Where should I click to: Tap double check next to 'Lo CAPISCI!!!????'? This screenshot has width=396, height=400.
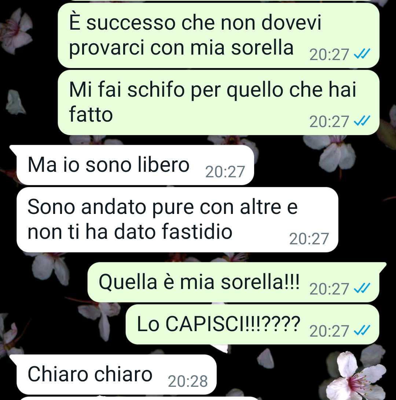362,330
